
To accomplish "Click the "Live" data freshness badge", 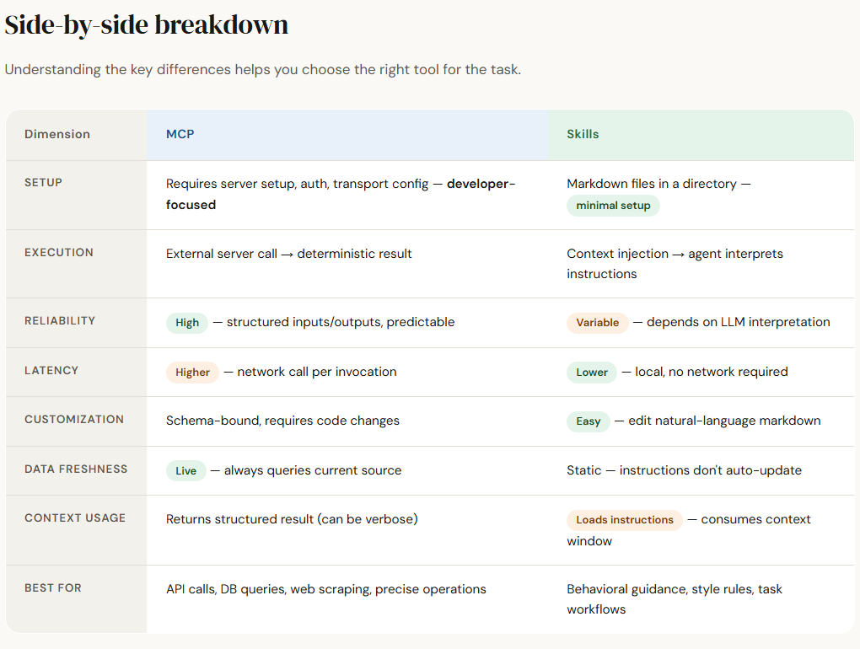I will [186, 470].
